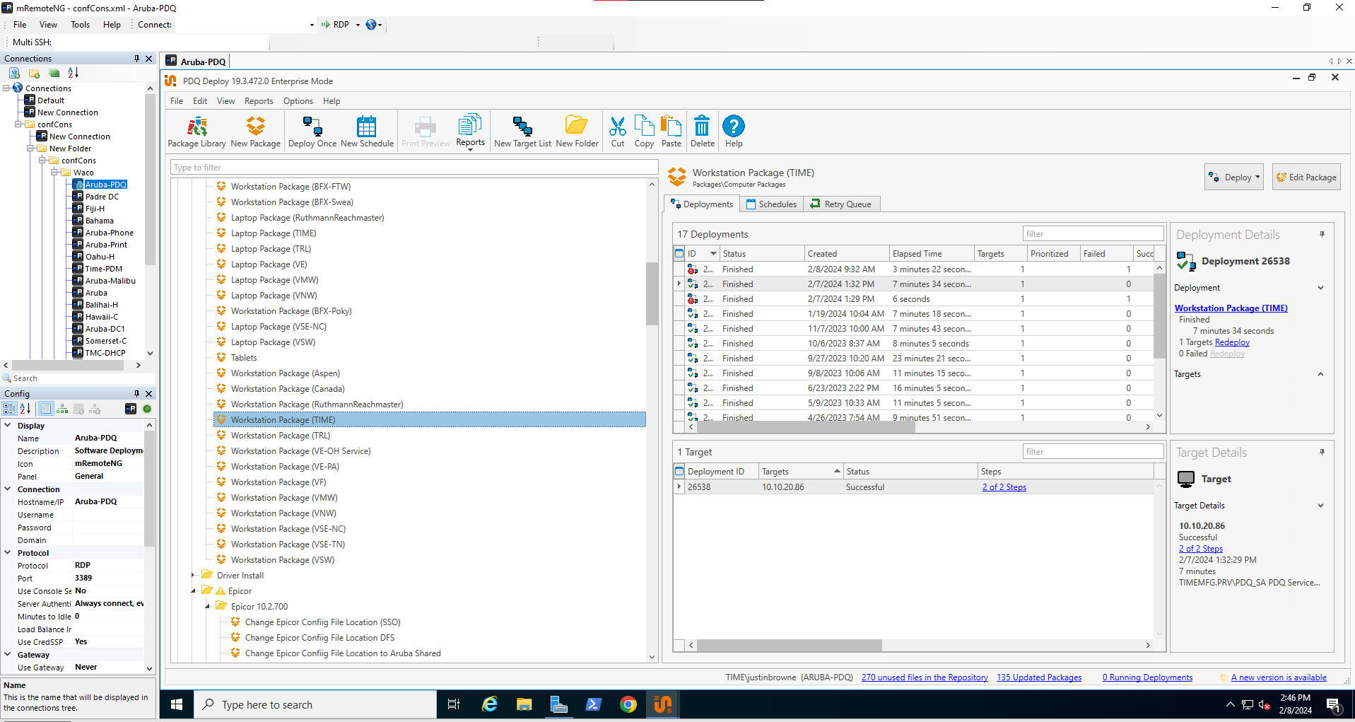Viewport: 1355px width, 722px height.
Task: Toggle categorized view in Config panel
Action: (x=9, y=409)
